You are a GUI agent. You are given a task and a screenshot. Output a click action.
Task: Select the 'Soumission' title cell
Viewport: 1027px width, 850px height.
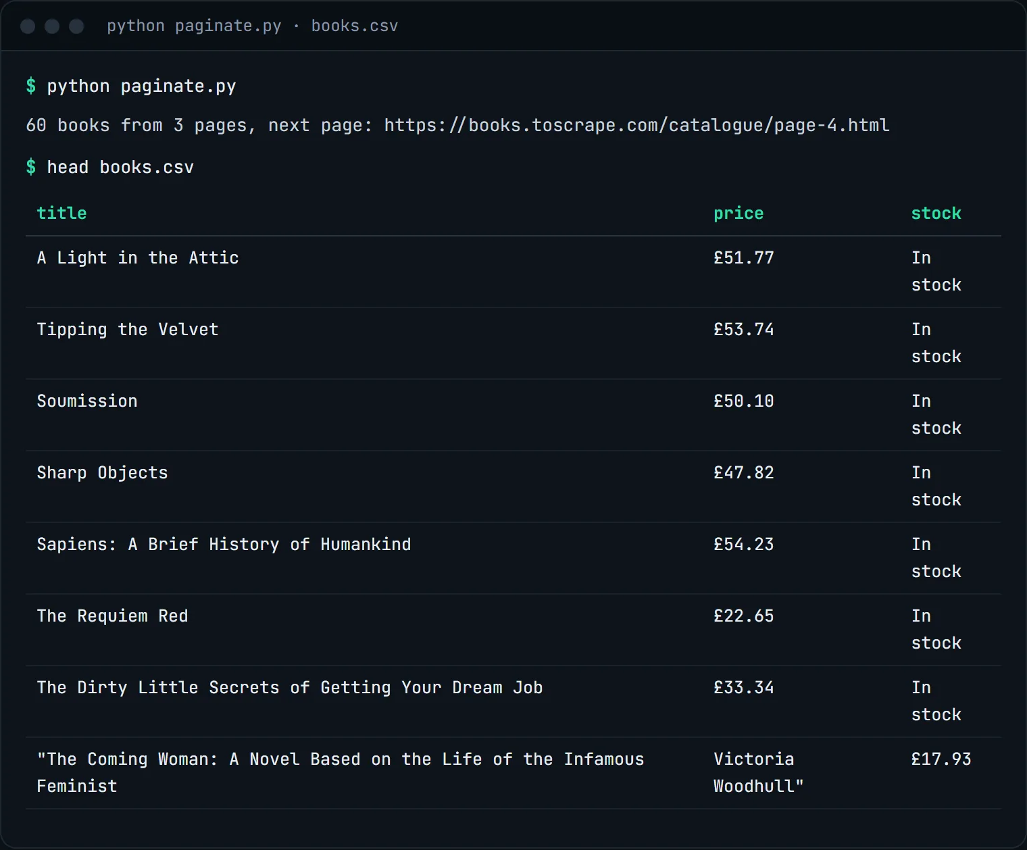(87, 401)
